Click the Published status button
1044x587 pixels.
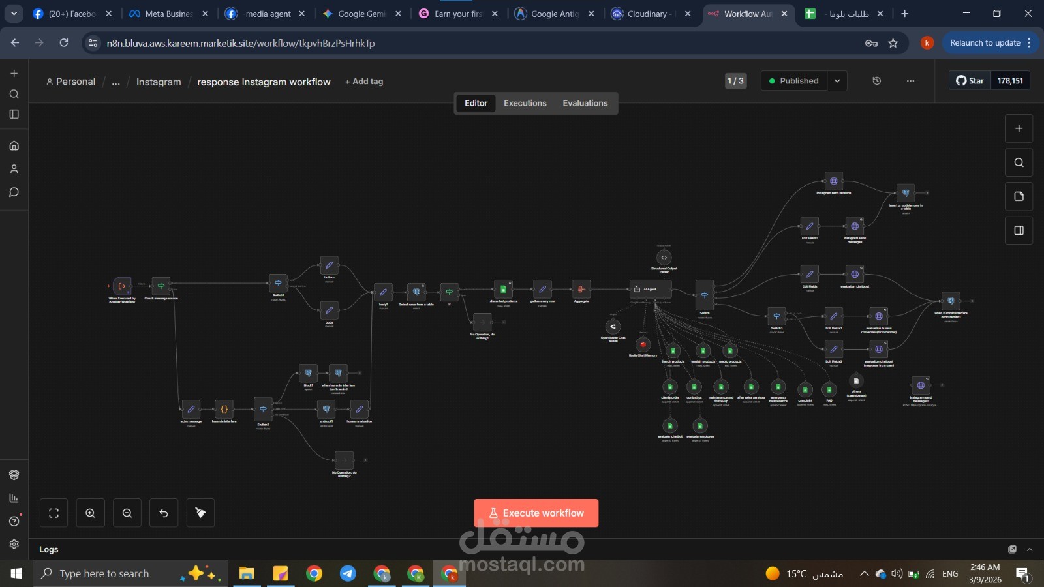794,81
